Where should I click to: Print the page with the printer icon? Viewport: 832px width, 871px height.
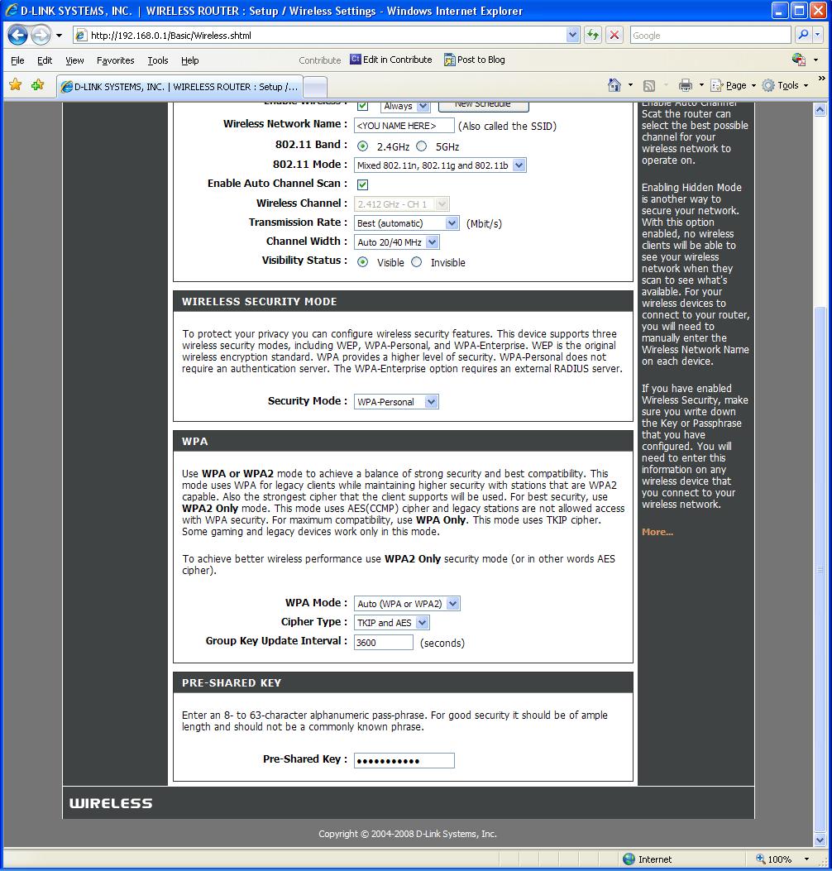coord(686,85)
